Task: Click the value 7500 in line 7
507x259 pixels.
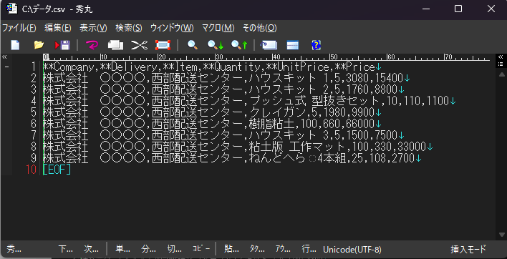Action: [386, 135]
